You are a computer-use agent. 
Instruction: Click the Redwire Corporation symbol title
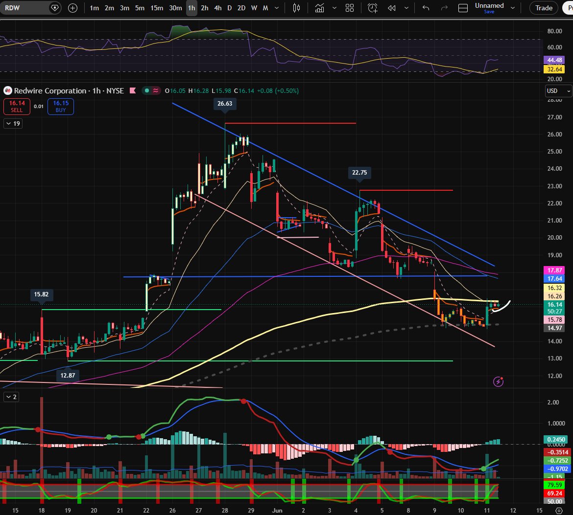(x=50, y=90)
